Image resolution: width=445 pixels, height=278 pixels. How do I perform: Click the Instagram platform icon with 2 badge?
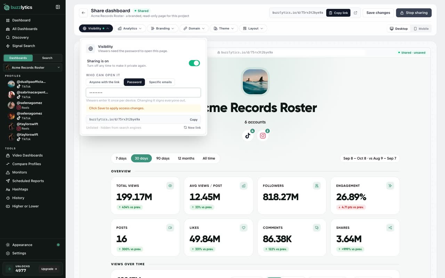[263, 136]
